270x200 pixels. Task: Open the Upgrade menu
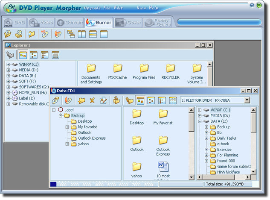click(92, 8)
